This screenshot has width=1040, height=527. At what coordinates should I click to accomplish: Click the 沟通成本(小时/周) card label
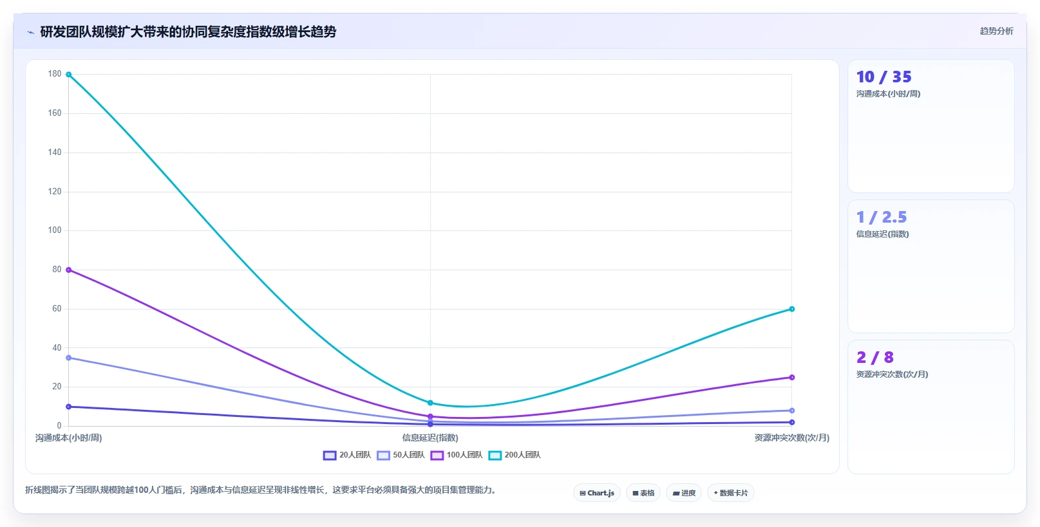pos(888,94)
